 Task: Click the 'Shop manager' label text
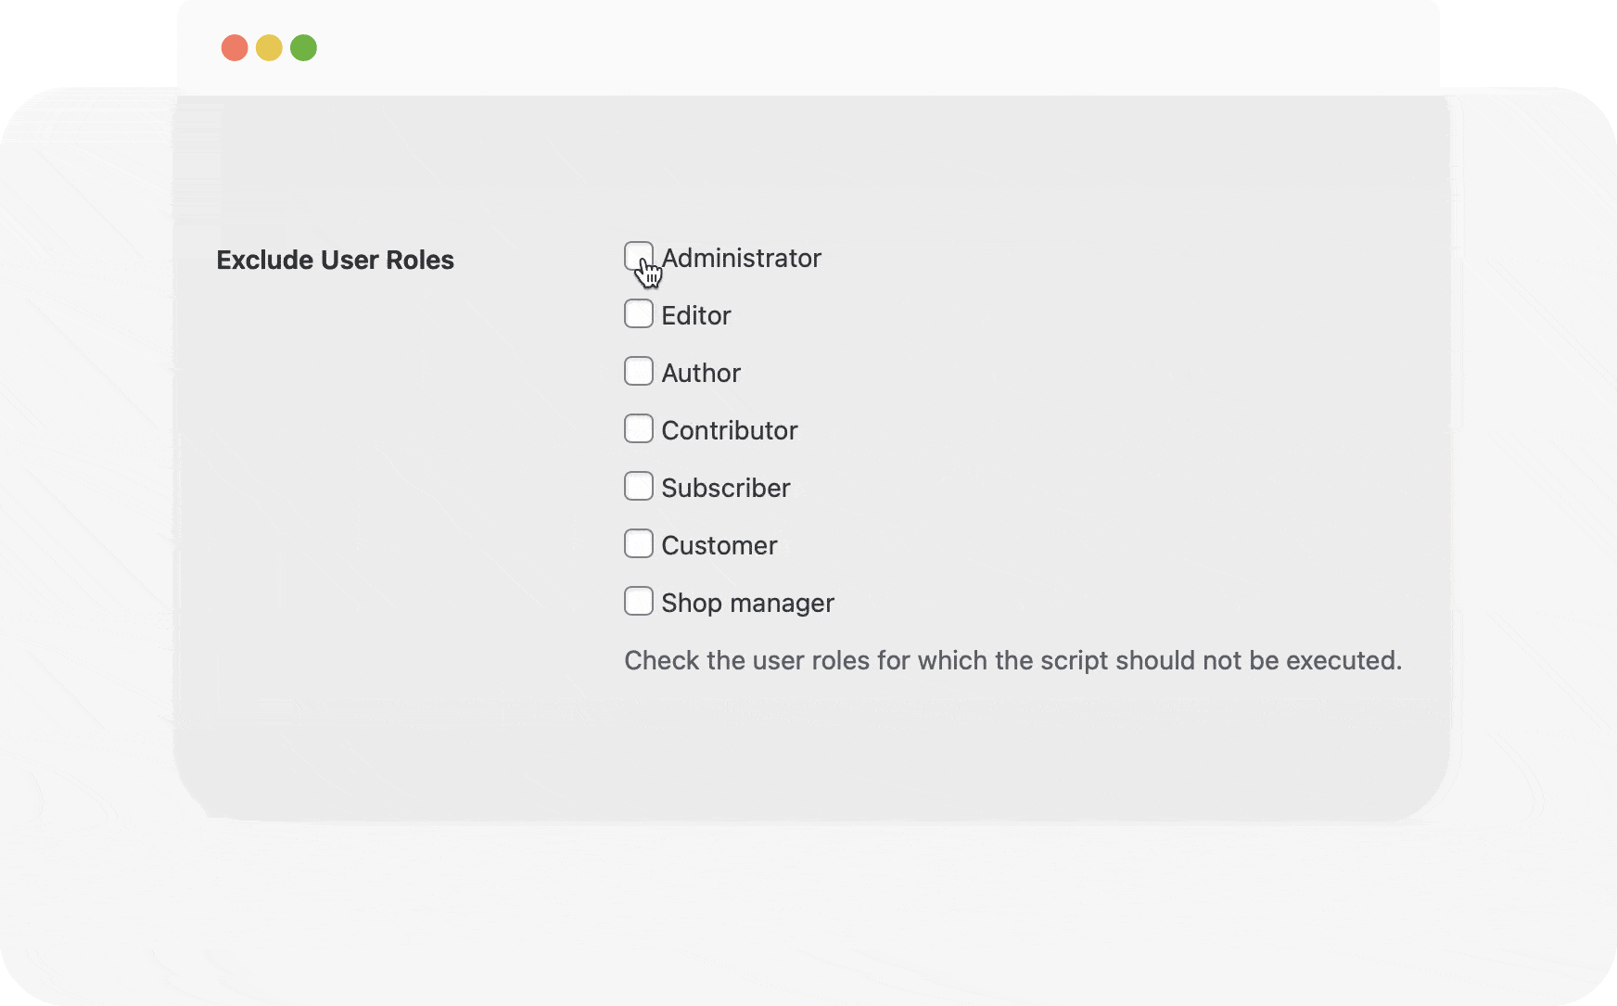click(748, 604)
